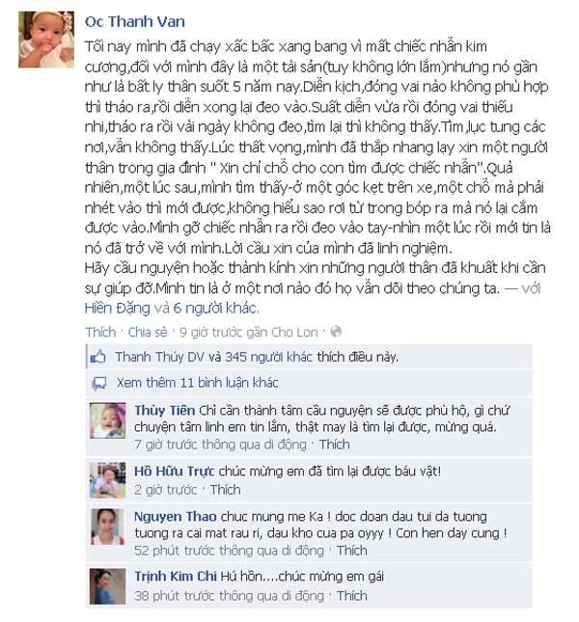Like Hồ Hữu Trực's comment

(x=225, y=490)
